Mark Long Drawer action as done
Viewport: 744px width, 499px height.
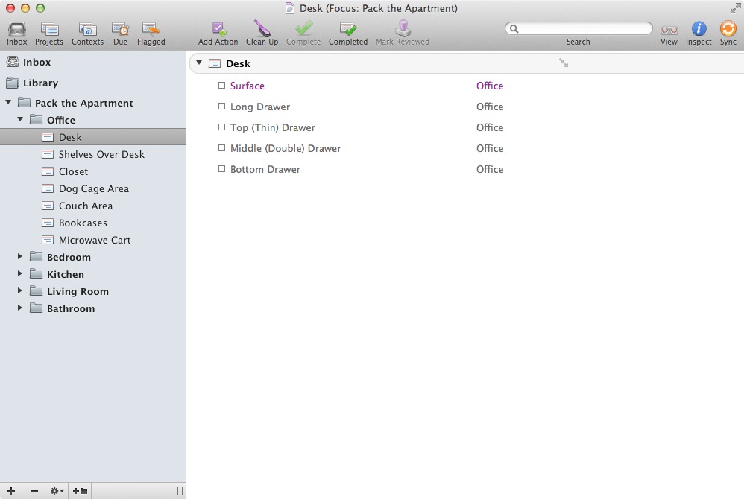point(221,107)
